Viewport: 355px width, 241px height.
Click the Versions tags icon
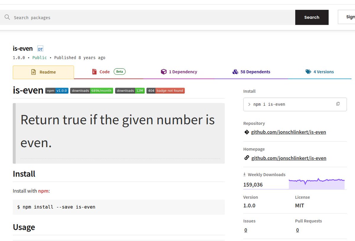[308, 72]
